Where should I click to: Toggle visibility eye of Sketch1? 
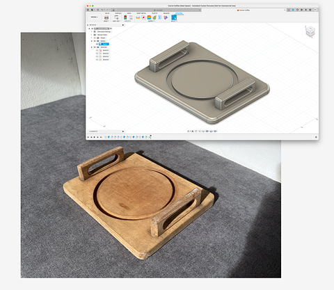click(x=97, y=50)
